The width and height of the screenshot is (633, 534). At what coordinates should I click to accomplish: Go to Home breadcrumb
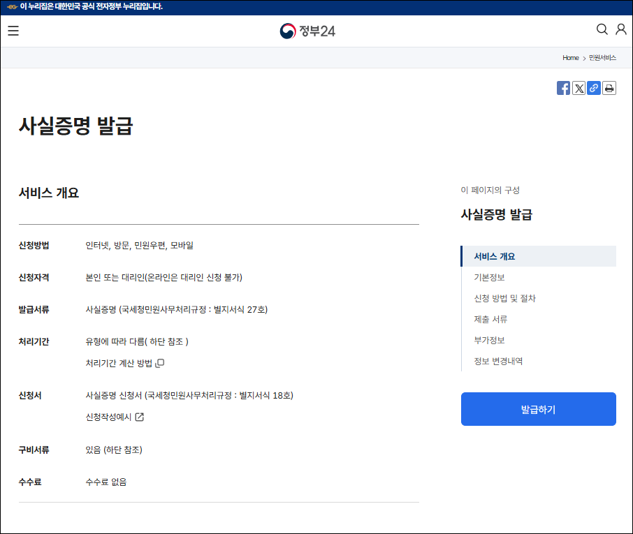[570, 58]
